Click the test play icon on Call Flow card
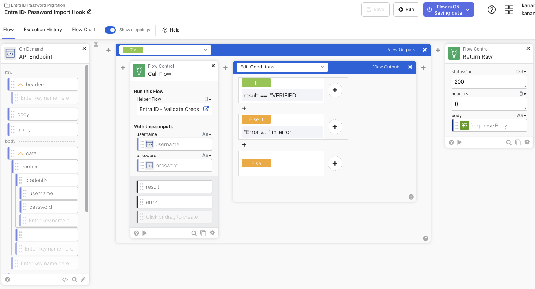535x289 pixels. pos(145,233)
